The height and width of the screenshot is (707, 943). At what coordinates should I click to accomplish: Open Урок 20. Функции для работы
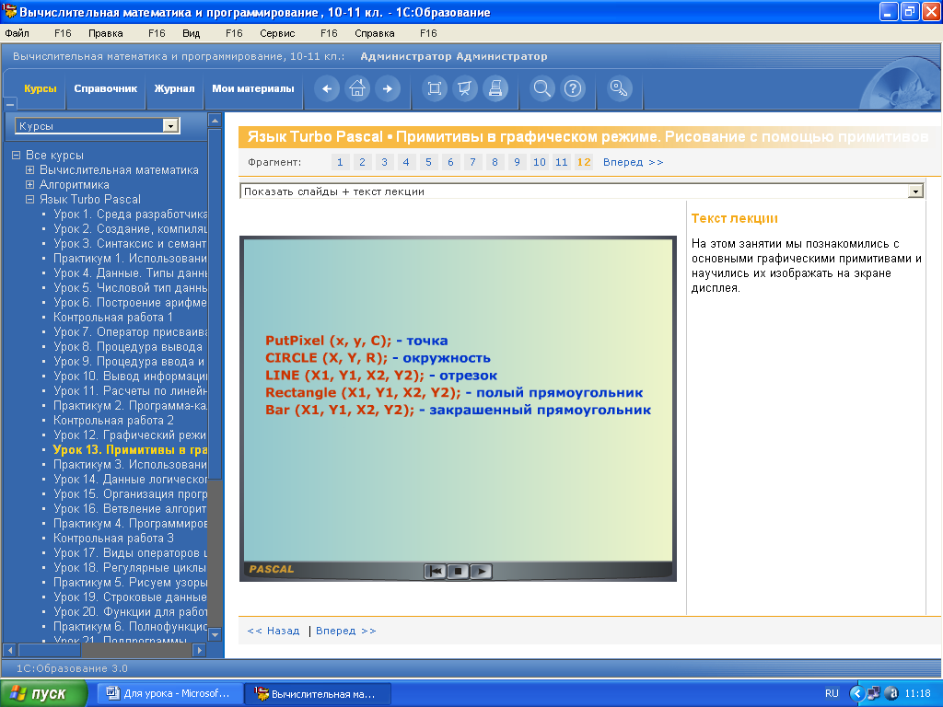point(131,612)
